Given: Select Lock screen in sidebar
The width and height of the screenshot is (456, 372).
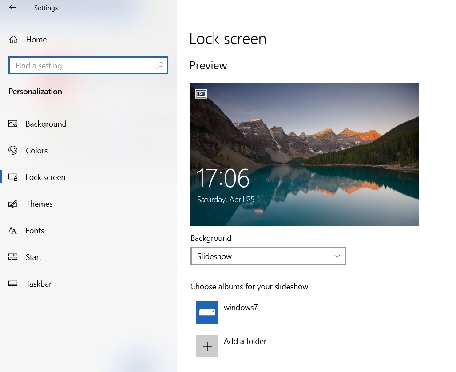Looking at the screenshot, I should tap(45, 177).
